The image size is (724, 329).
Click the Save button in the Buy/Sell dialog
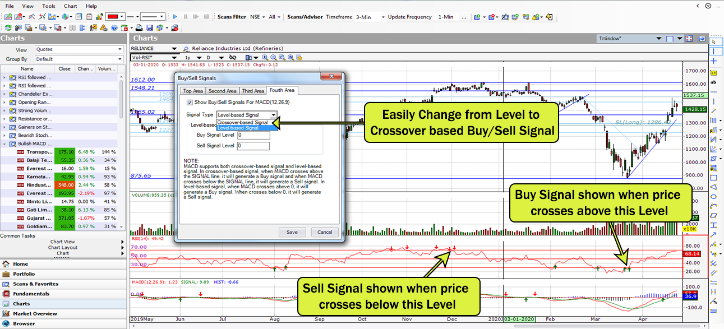[292, 232]
